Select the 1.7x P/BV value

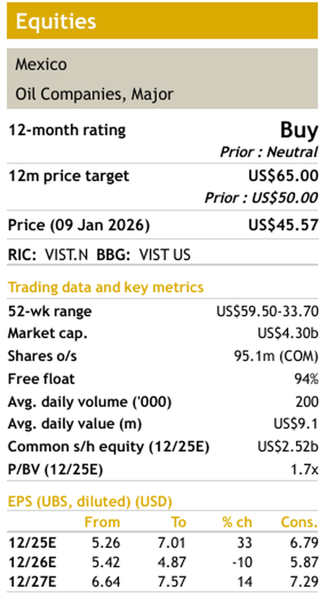click(304, 470)
